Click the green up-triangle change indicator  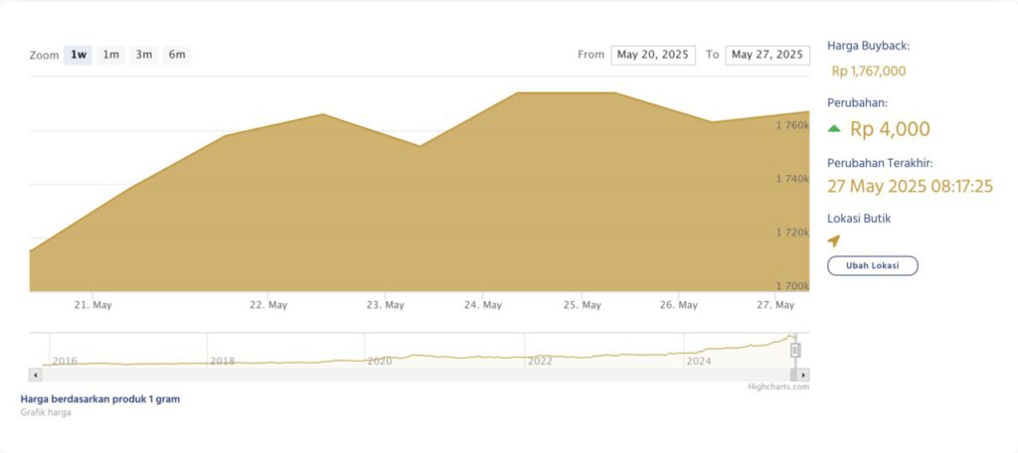[834, 128]
